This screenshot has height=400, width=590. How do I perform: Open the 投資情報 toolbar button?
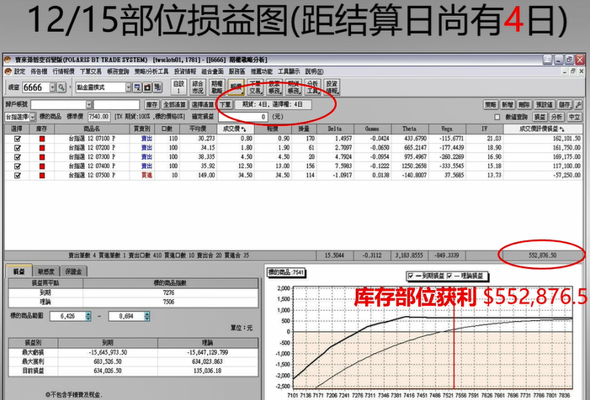coord(332,87)
